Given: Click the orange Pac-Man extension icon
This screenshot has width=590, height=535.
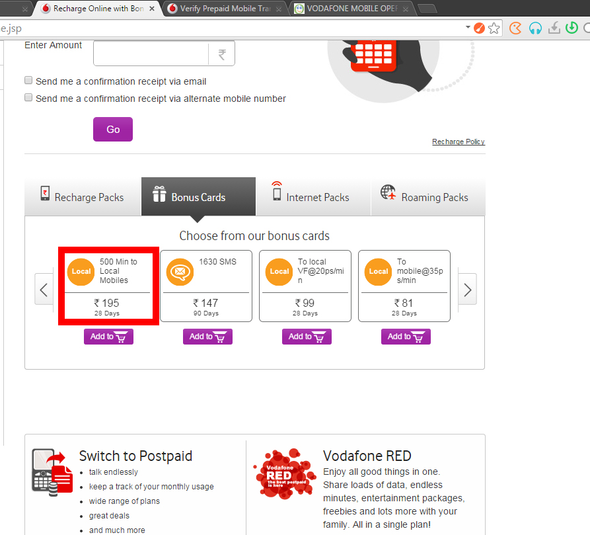Looking at the screenshot, I should (x=516, y=28).
